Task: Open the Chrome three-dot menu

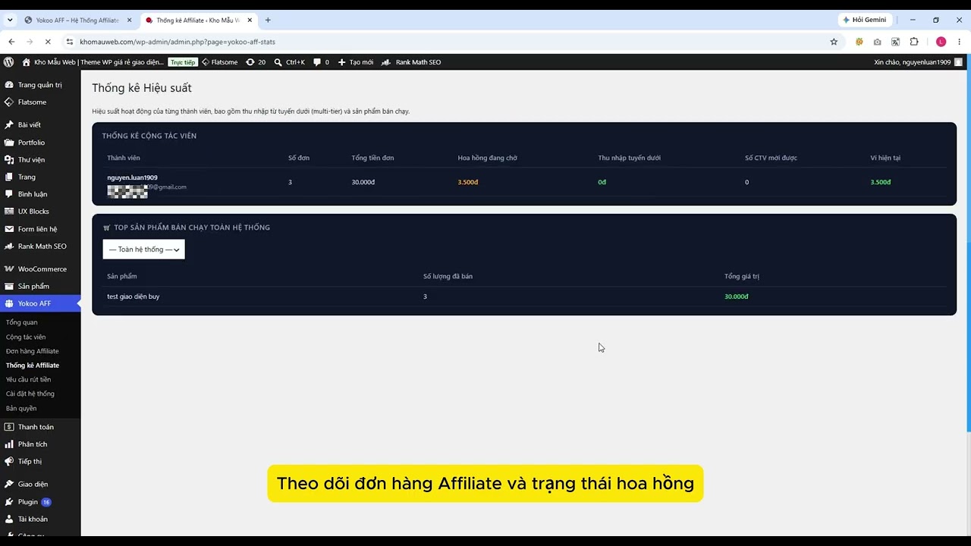Action: pos(960,42)
